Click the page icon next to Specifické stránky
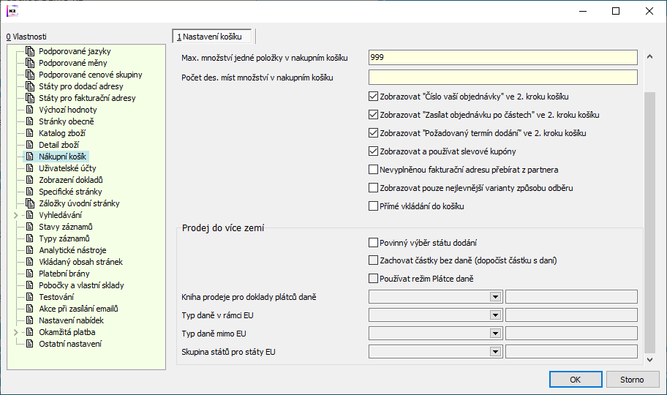Viewport: 667px width, 395px height. coord(30,192)
